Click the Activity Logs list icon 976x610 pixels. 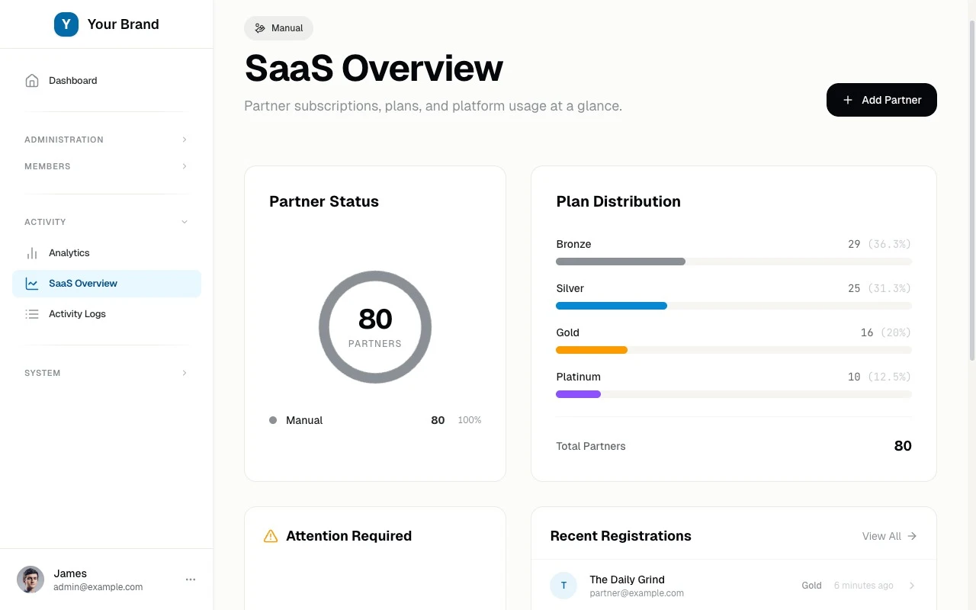[x=32, y=314]
